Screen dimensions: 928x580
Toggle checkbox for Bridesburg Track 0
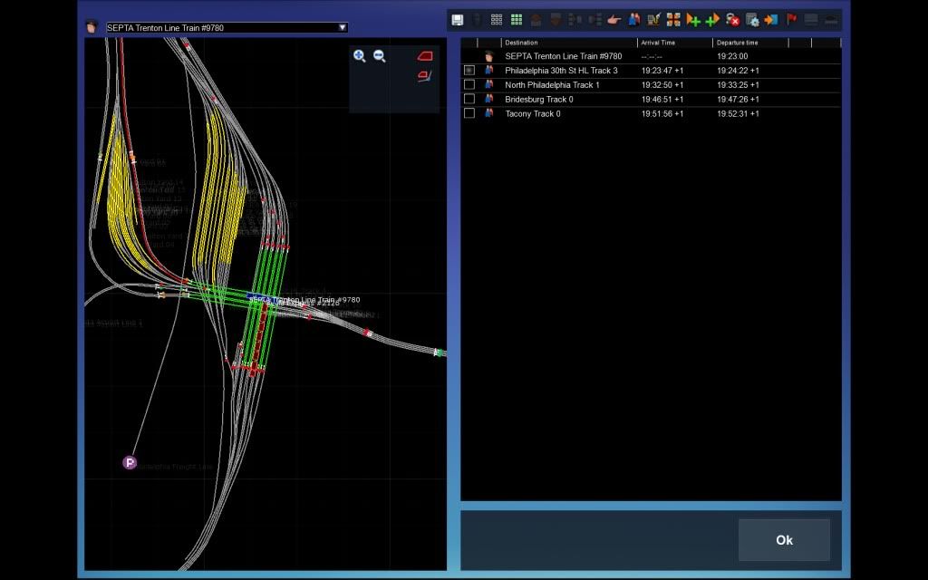(469, 99)
